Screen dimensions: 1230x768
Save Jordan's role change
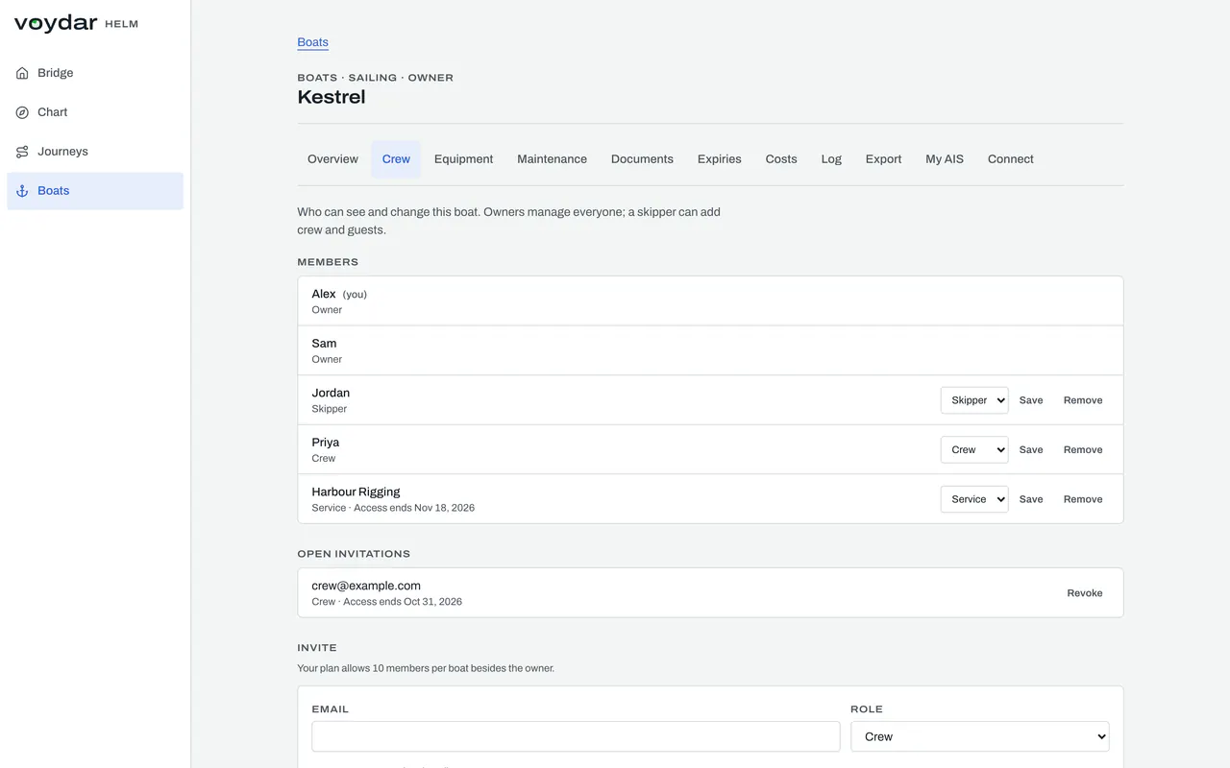coord(1031,400)
